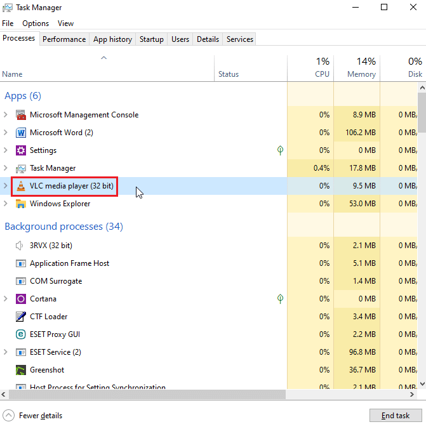
Task: Select the ESET Service 96.8 MB memory cell
Action: [357, 352]
